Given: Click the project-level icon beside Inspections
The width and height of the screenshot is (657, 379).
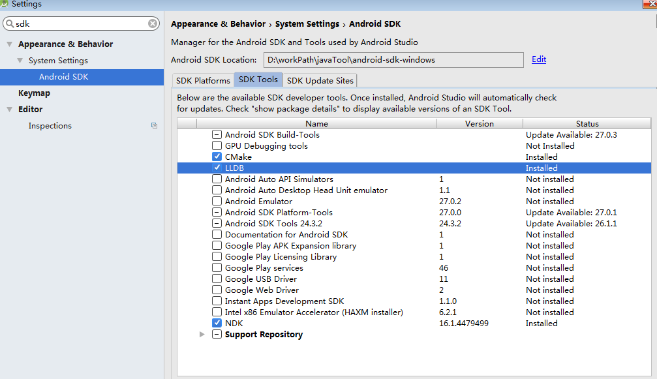Looking at the screenshot, I should pyautogui.click(x=154, y=126).
